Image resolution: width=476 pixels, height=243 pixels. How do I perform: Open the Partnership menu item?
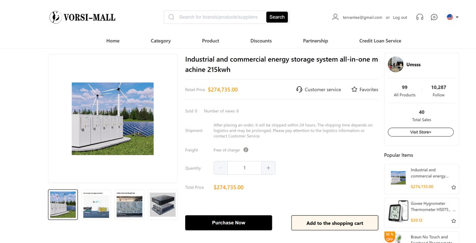315,41
